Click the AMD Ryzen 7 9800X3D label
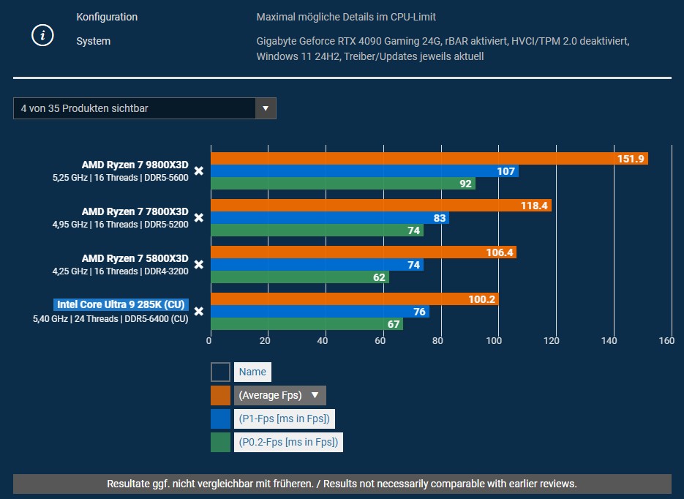Image resolution: width=684 pixels, height=499 pixels. click(x=135, y=165)
